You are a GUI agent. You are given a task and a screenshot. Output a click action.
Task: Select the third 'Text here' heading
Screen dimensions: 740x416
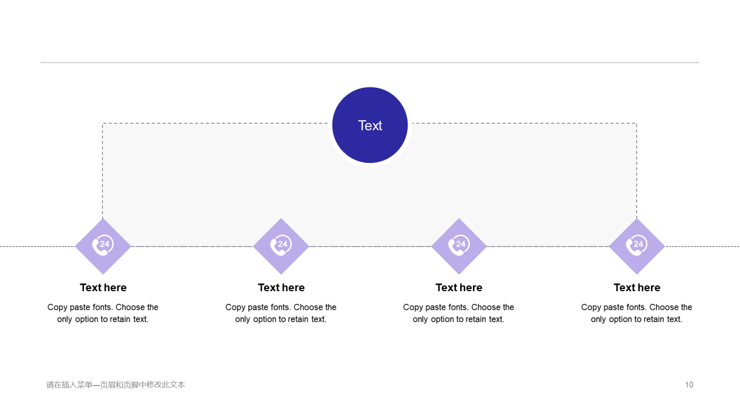pos(459,288)
